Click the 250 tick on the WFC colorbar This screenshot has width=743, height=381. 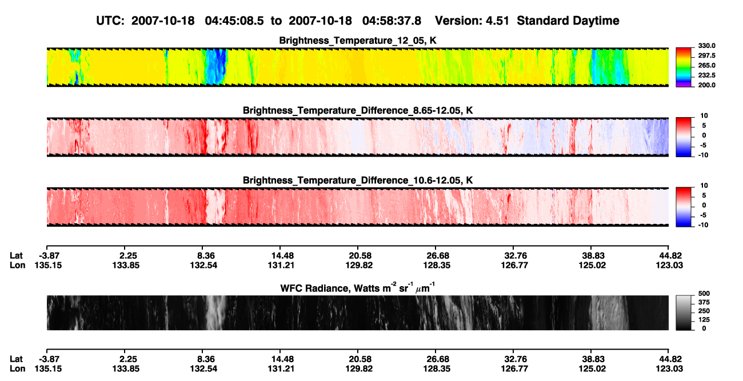[x=703, y=311]
